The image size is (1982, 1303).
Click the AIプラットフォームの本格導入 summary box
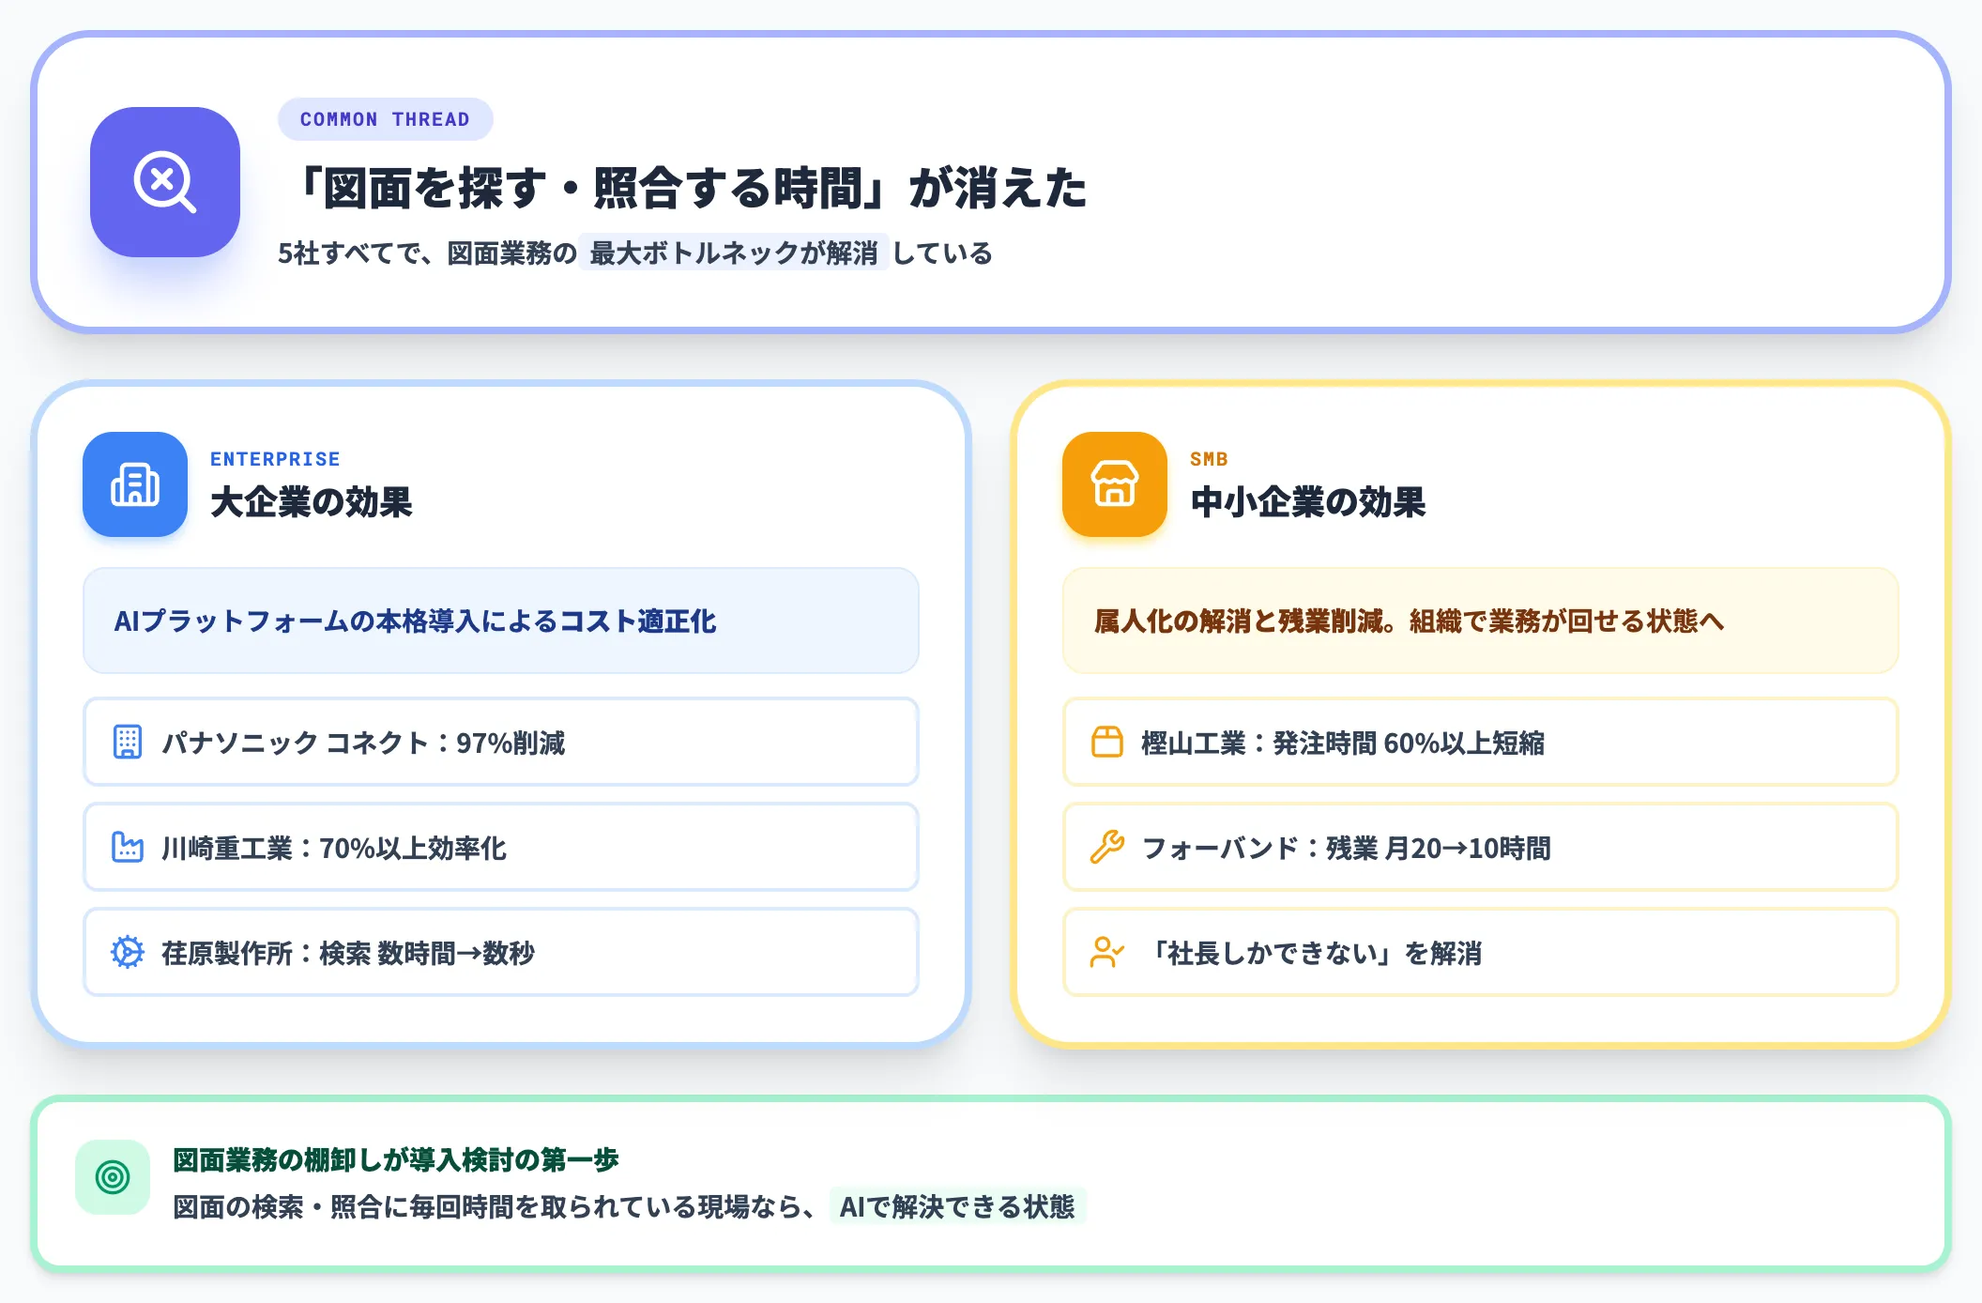[501, 621]
